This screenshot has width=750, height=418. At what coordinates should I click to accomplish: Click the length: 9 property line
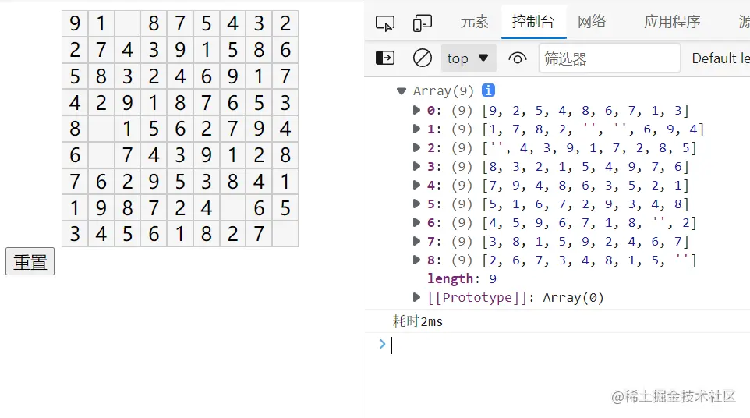(462, 278)
